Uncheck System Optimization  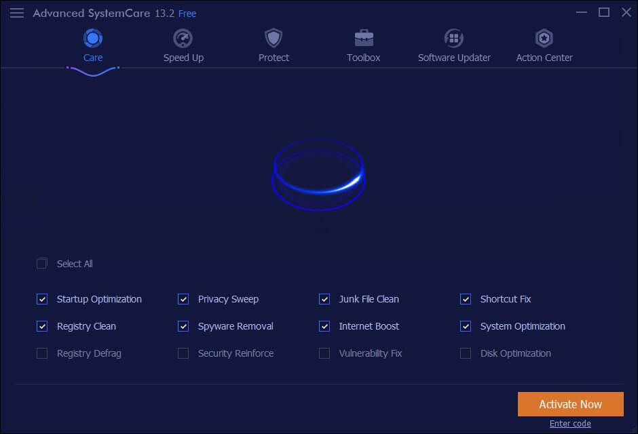466,326
